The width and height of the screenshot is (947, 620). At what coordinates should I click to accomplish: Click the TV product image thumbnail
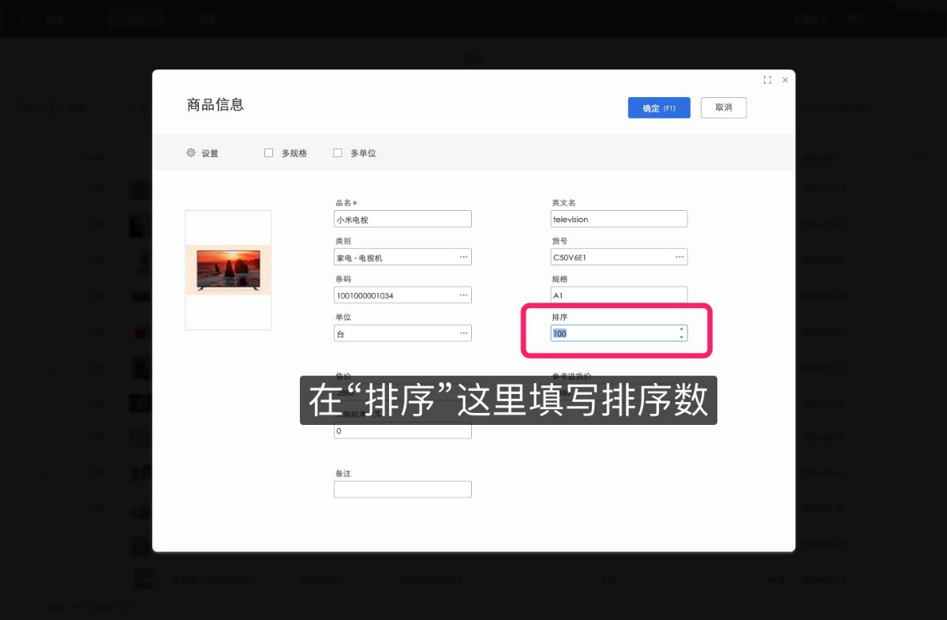(228, 270)
